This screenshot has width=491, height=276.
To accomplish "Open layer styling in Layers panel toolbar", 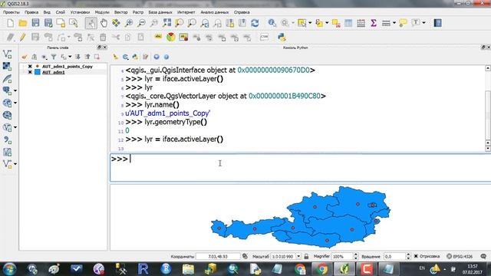I will (x=25, y=57).
